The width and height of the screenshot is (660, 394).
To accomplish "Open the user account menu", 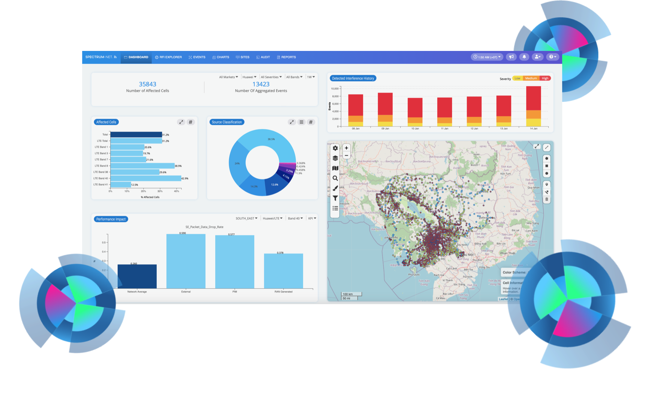I will point(537,57).
